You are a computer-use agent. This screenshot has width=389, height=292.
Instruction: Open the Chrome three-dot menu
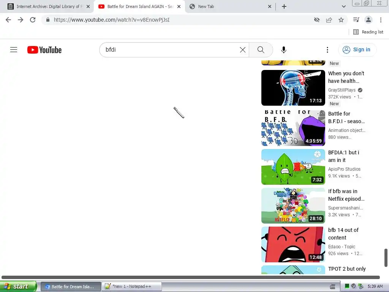click(x=381, y=20)
